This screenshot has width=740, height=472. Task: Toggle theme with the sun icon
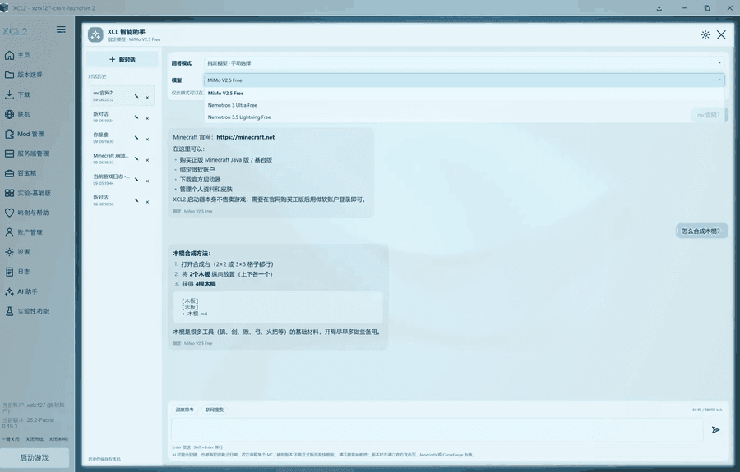[705, 34]
